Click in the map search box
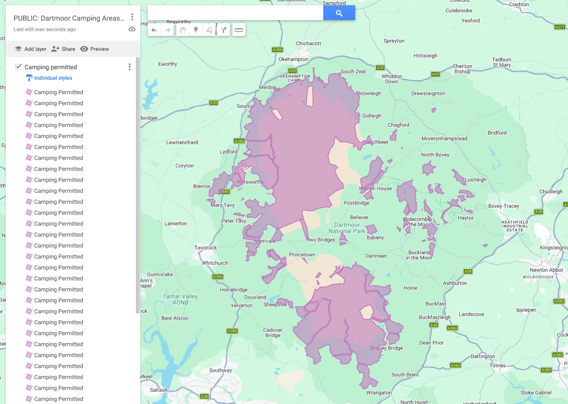The image size is (568, 404). 236,13
